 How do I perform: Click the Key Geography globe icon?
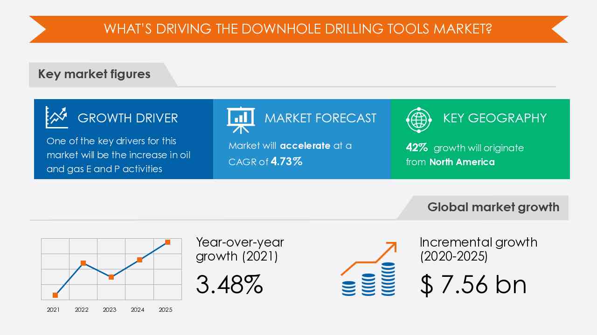pos(419,119)
